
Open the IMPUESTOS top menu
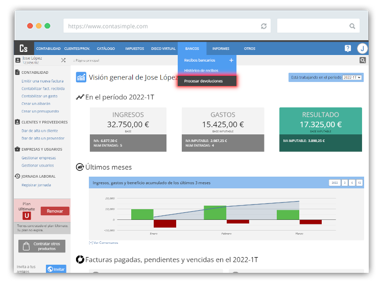tap(135, 48)
